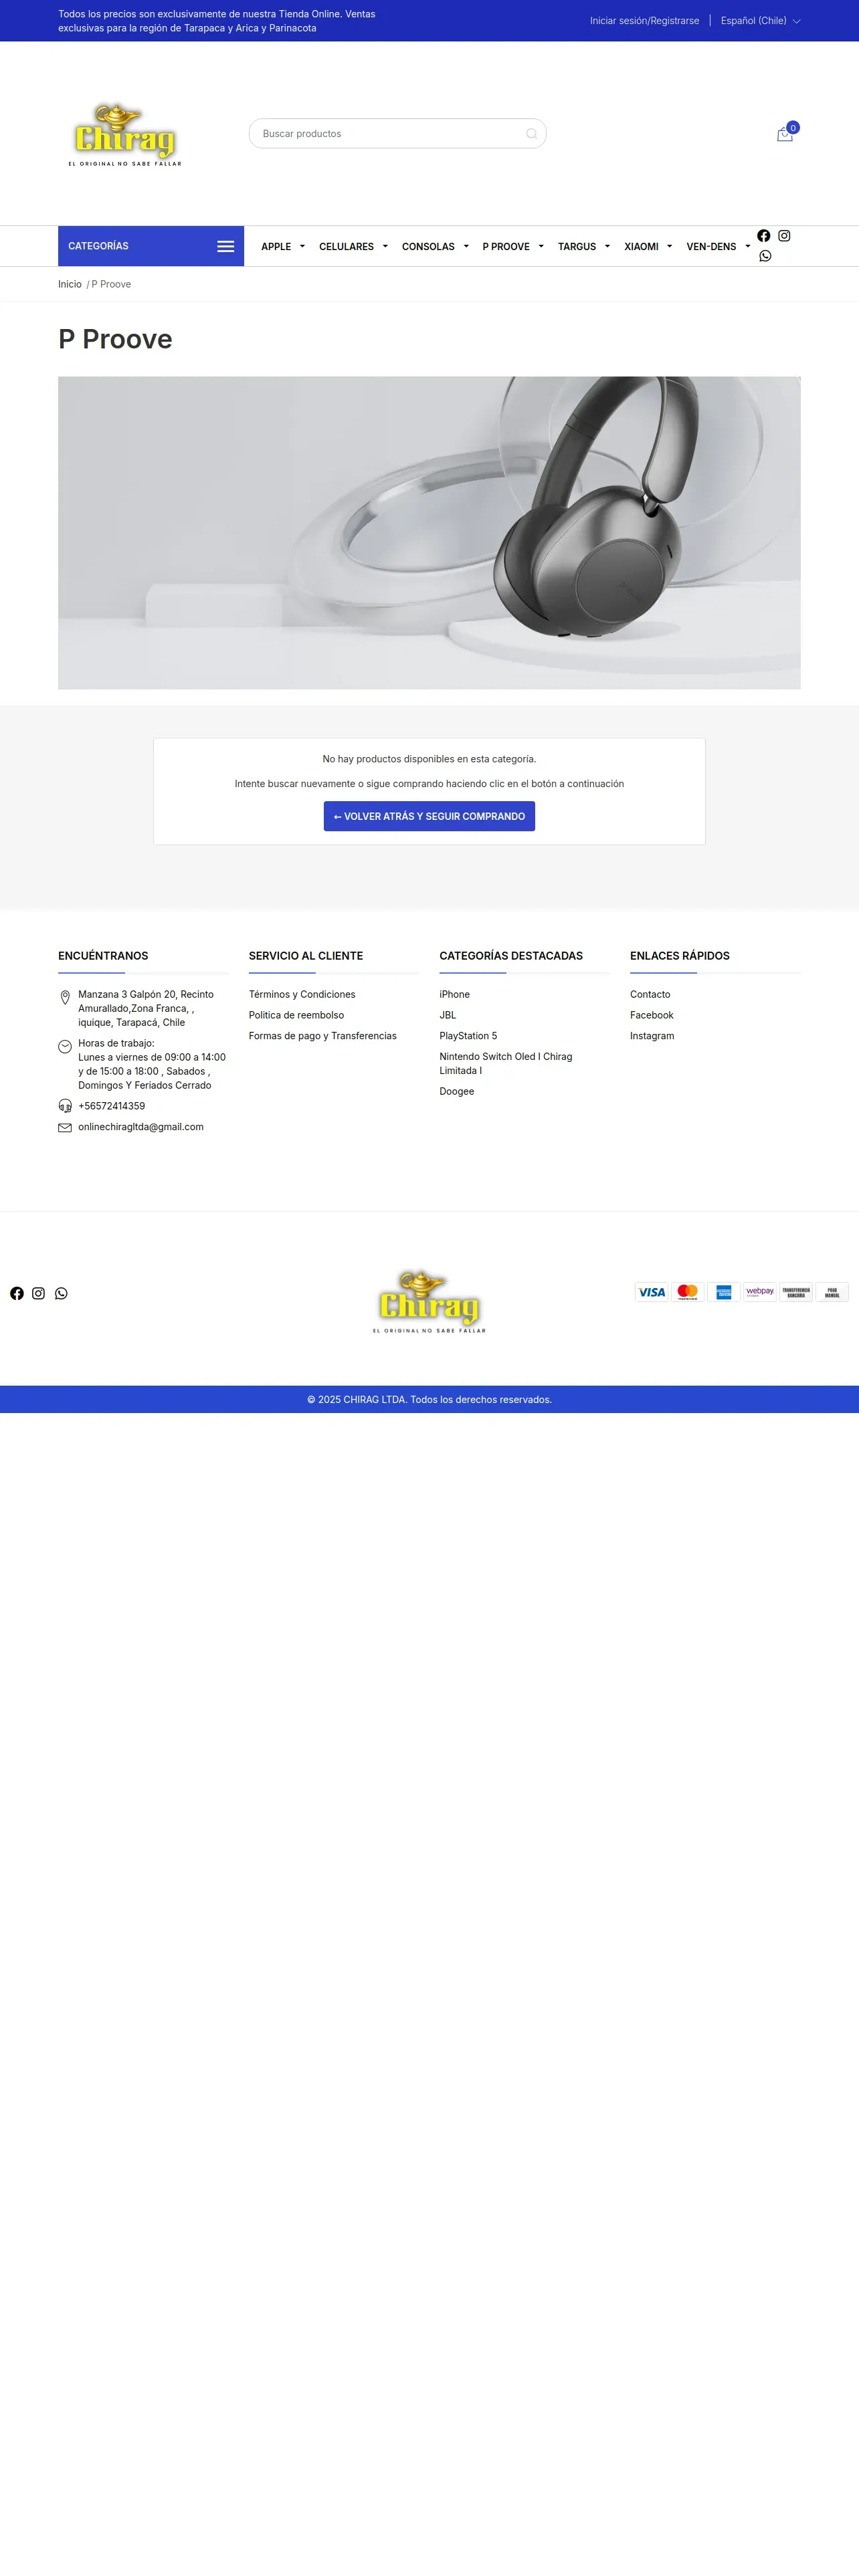Click phone number +56572414359
The image size is (859, 2576).
(112, 1106)
